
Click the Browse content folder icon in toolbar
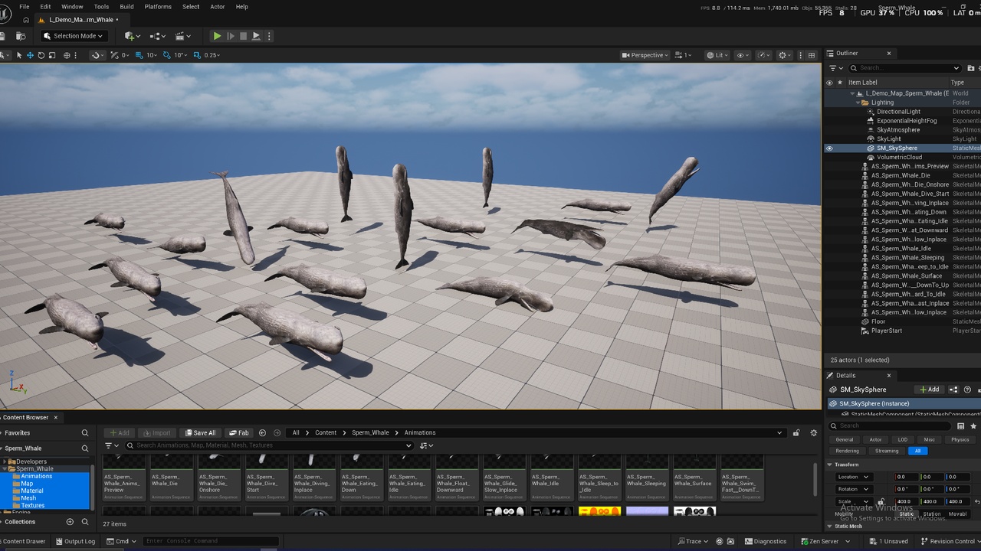point(21,36)
